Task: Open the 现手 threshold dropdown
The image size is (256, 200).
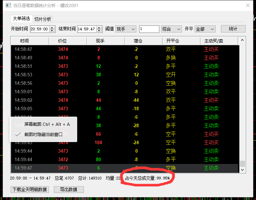Action: 126,29
